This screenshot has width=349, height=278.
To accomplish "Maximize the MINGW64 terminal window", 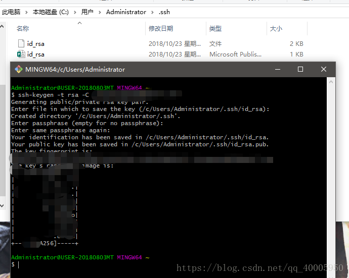I will point(300,69).
